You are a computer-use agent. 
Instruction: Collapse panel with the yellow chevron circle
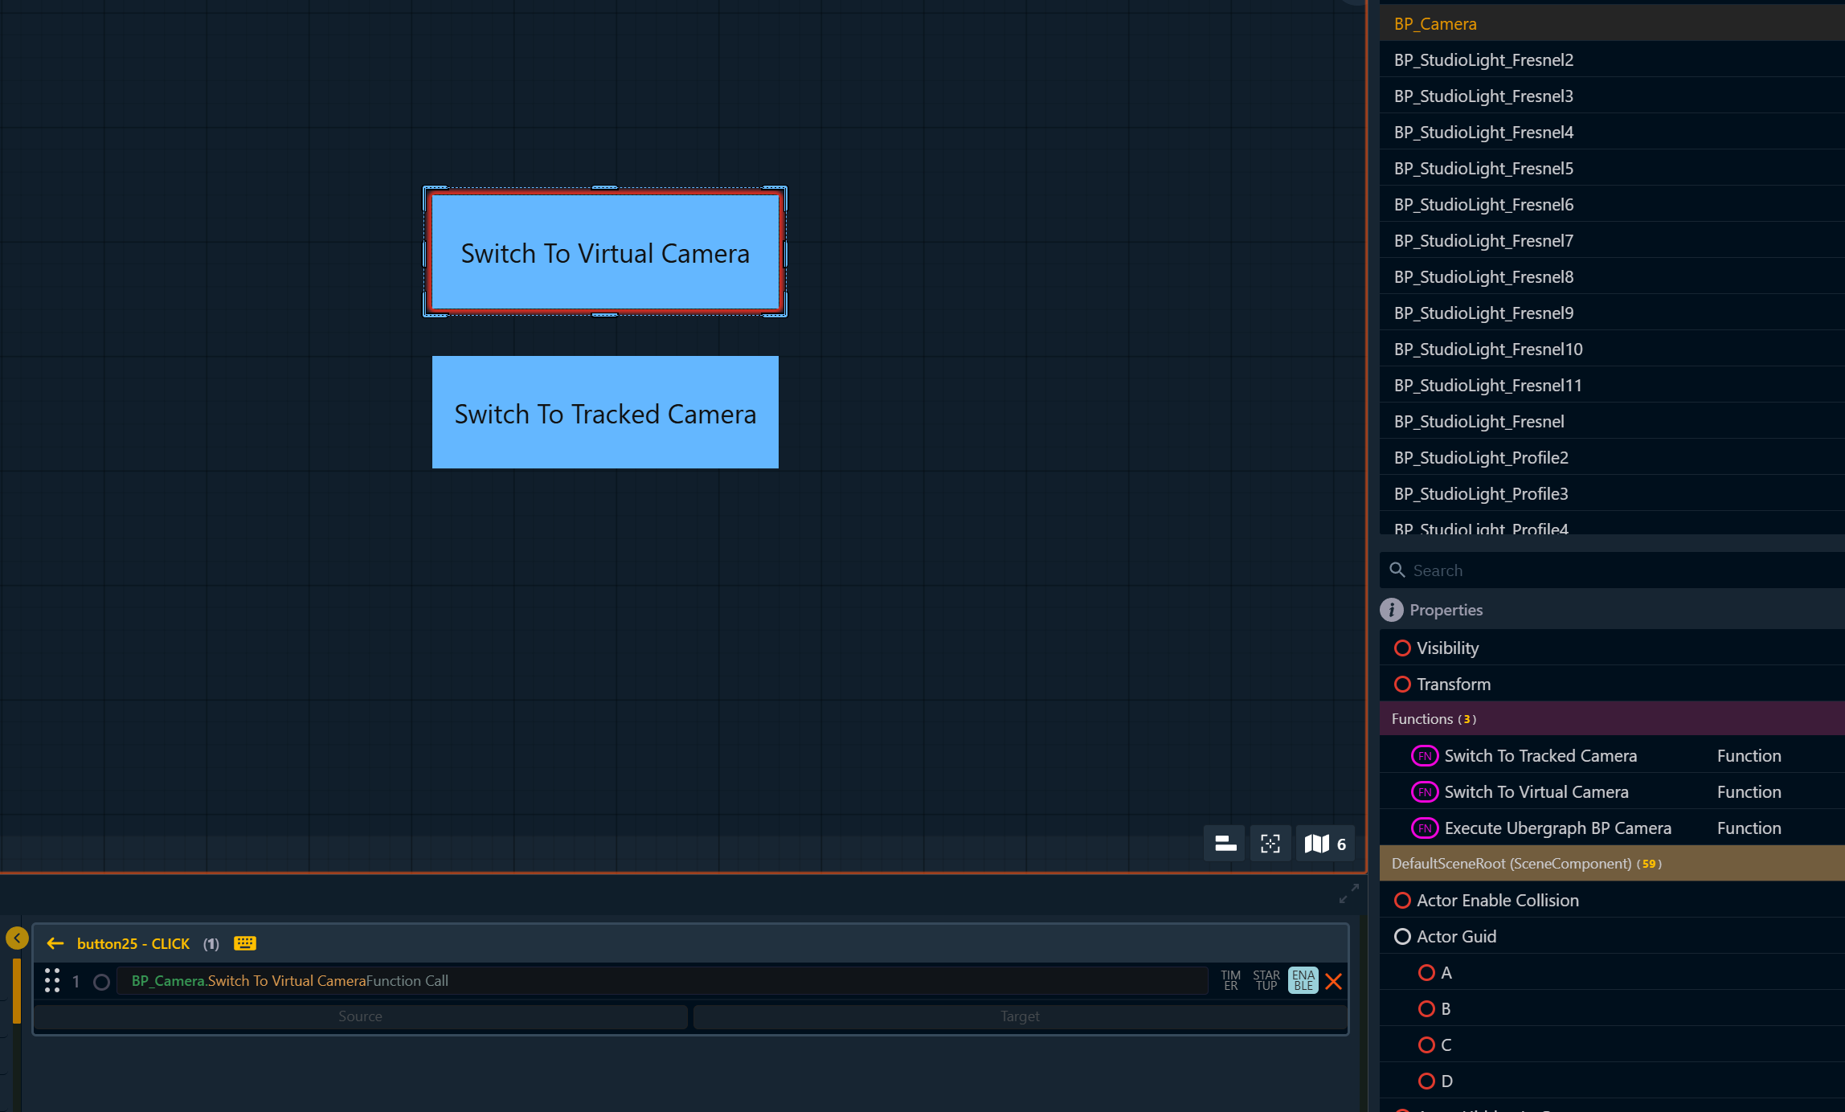(17, 938)
